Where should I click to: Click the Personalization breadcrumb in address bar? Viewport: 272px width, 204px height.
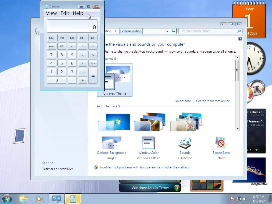[131, 31]
